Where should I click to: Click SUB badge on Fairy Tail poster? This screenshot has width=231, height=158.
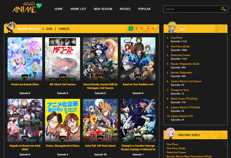tap(100, 138)
